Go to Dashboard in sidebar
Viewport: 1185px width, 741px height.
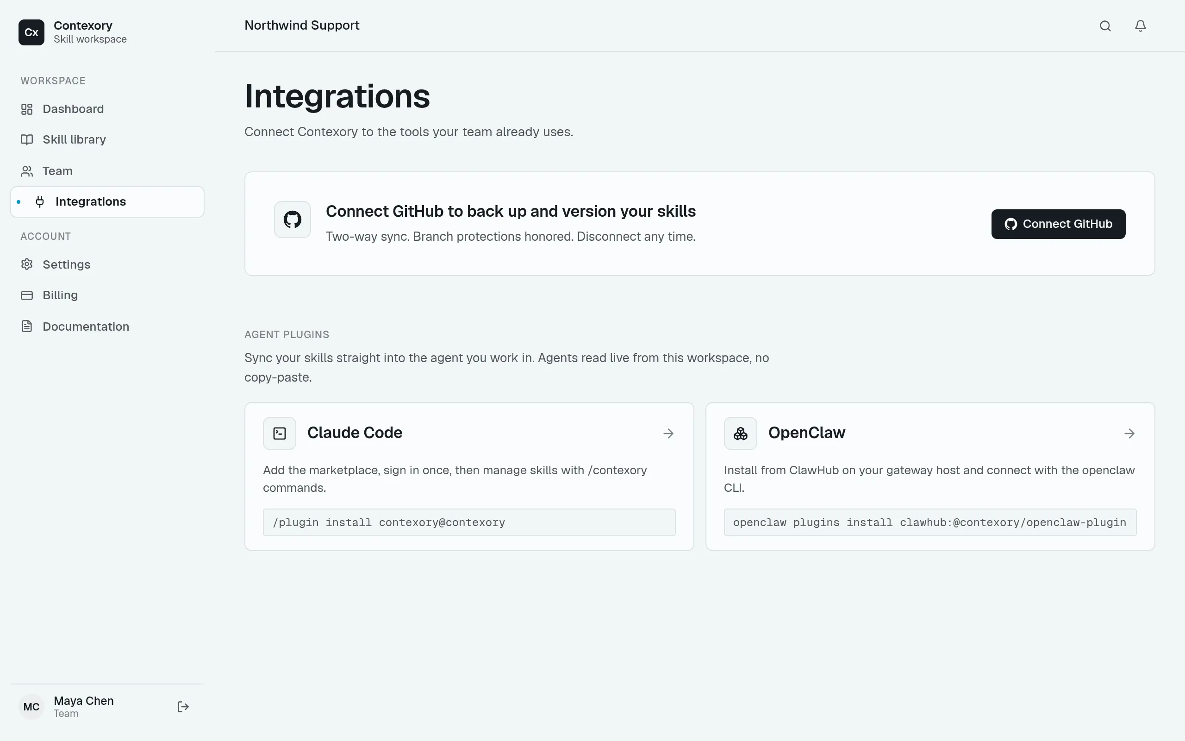107,109
